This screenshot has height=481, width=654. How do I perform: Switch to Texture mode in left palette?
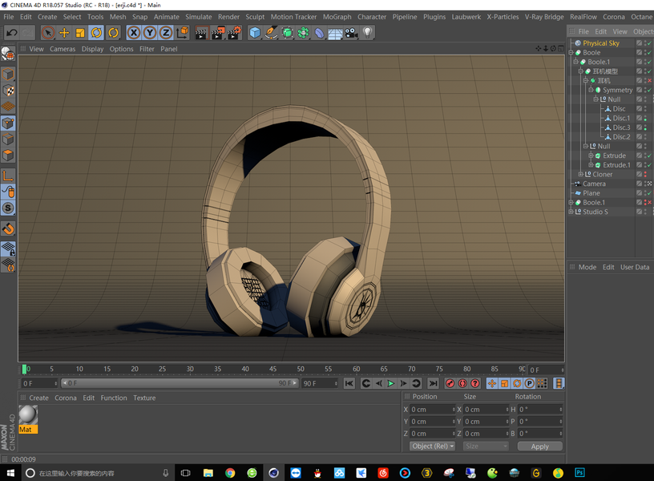(8, 91)
